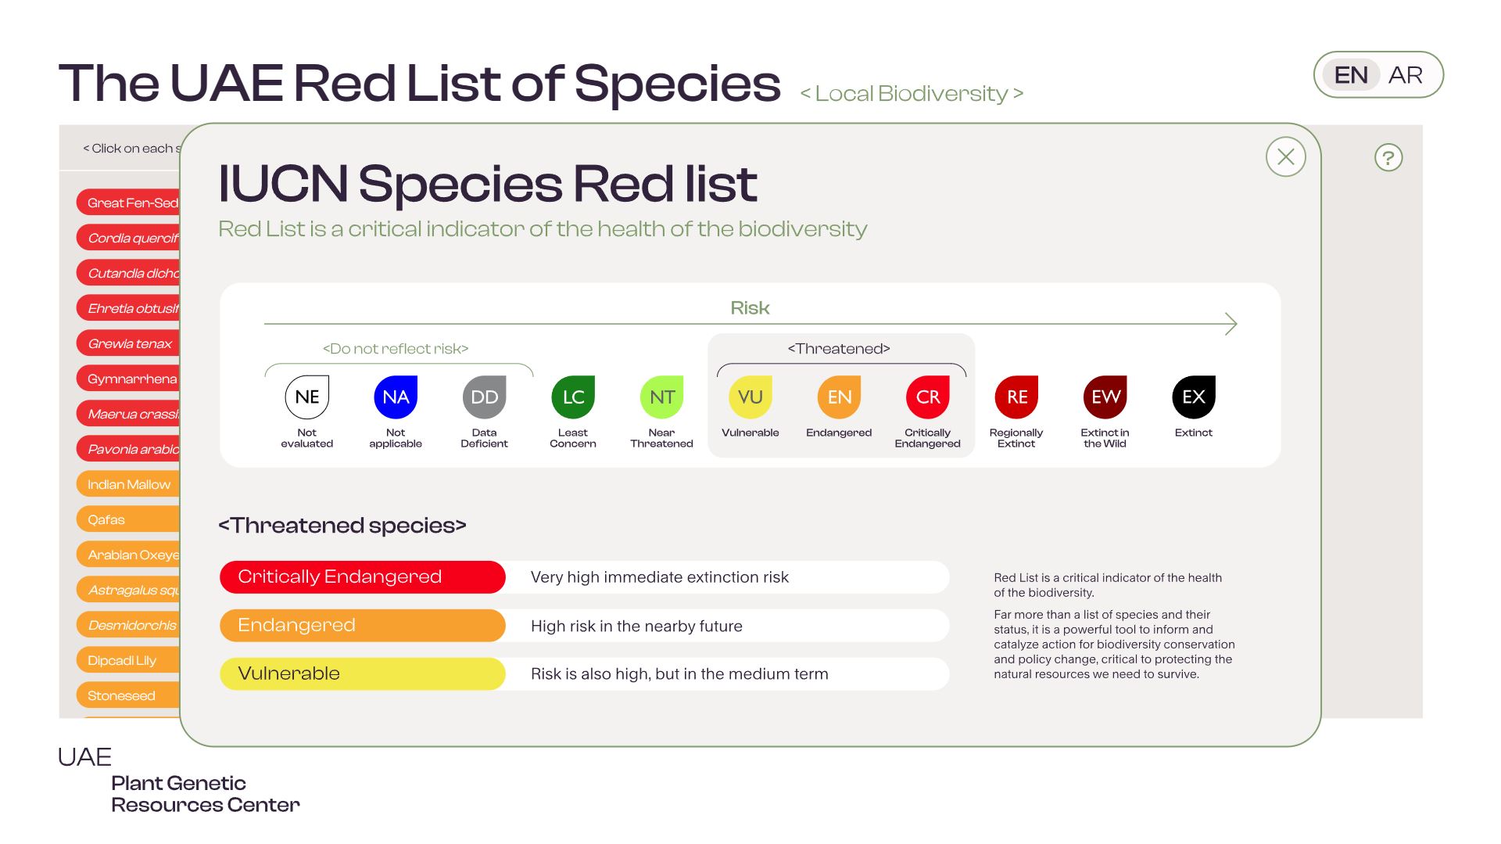1501x844 pixels.
Task: Click the green LC Least Concern icon
Action: pos(573,397)
